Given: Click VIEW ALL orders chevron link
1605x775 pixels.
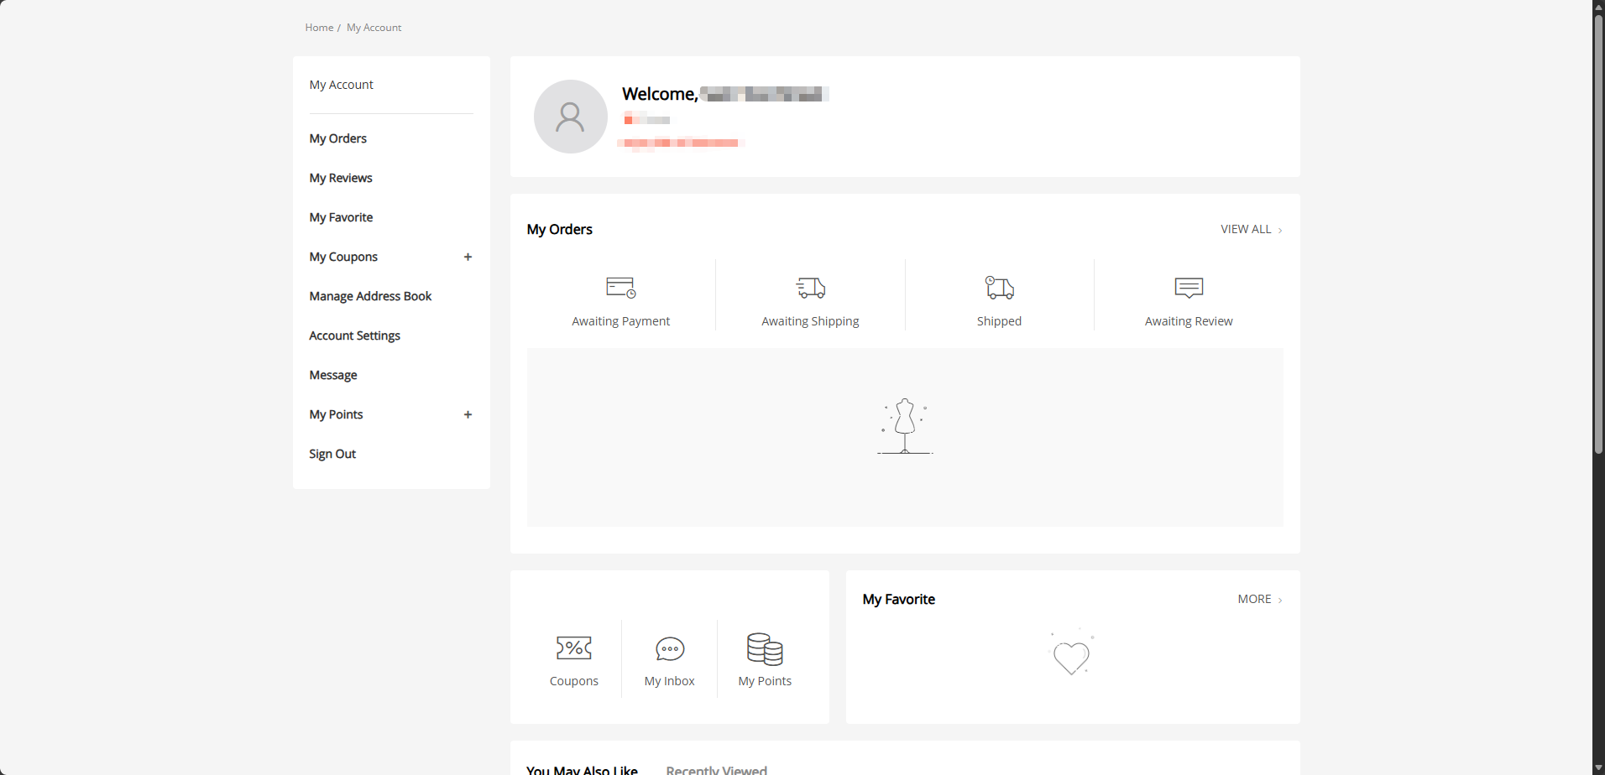Looking at the screenshot, I should (x=1251, y=229).
